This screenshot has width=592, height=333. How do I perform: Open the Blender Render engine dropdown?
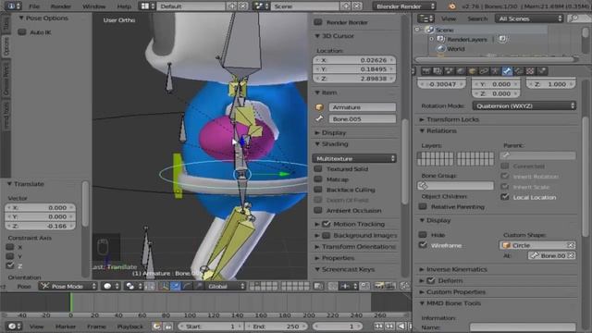pos(404,6)
